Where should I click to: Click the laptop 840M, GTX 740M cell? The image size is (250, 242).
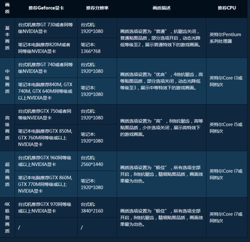(46, 91)
